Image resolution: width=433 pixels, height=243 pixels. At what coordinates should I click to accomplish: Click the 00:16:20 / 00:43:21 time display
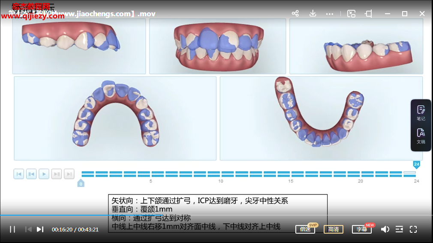(75, 229)
